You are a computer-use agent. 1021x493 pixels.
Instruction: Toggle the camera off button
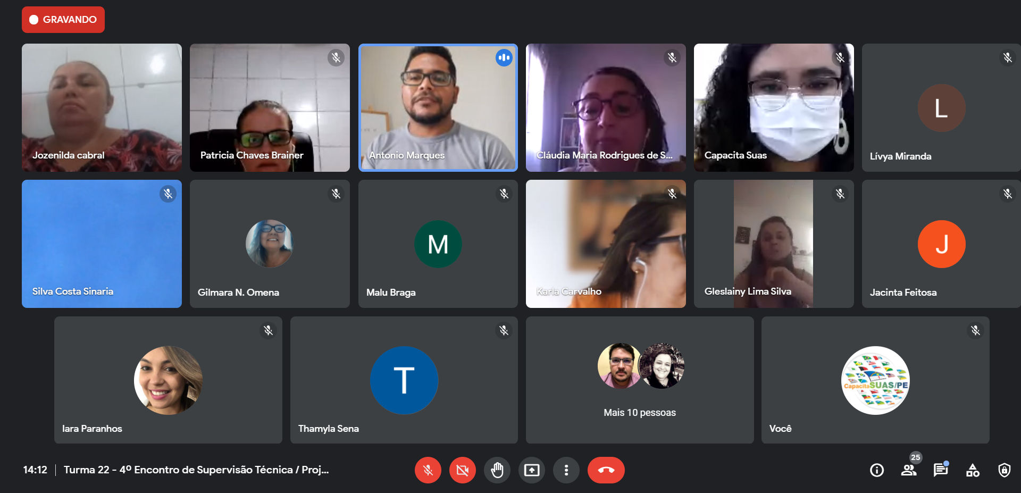[x=463, y=470]
